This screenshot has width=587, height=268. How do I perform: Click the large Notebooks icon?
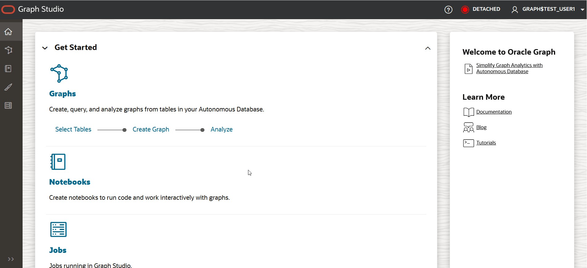[58, 162]
